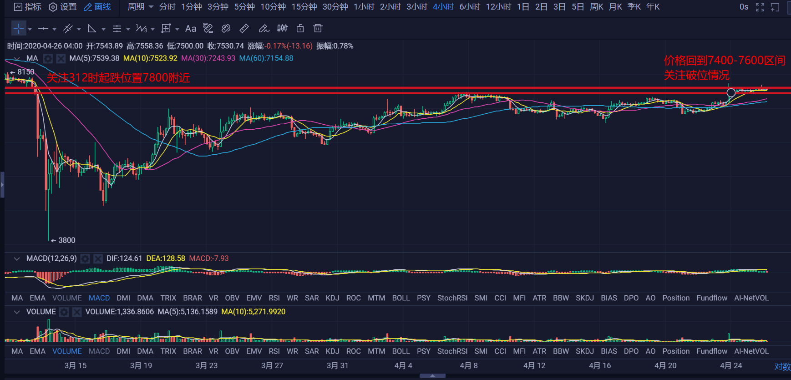The image size is (791, 380).
Task: Switch timeframe to 5分钟
Action: [244, 7]
